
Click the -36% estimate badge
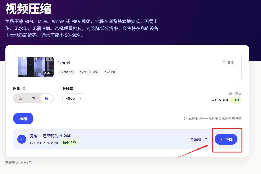point(236,100)
